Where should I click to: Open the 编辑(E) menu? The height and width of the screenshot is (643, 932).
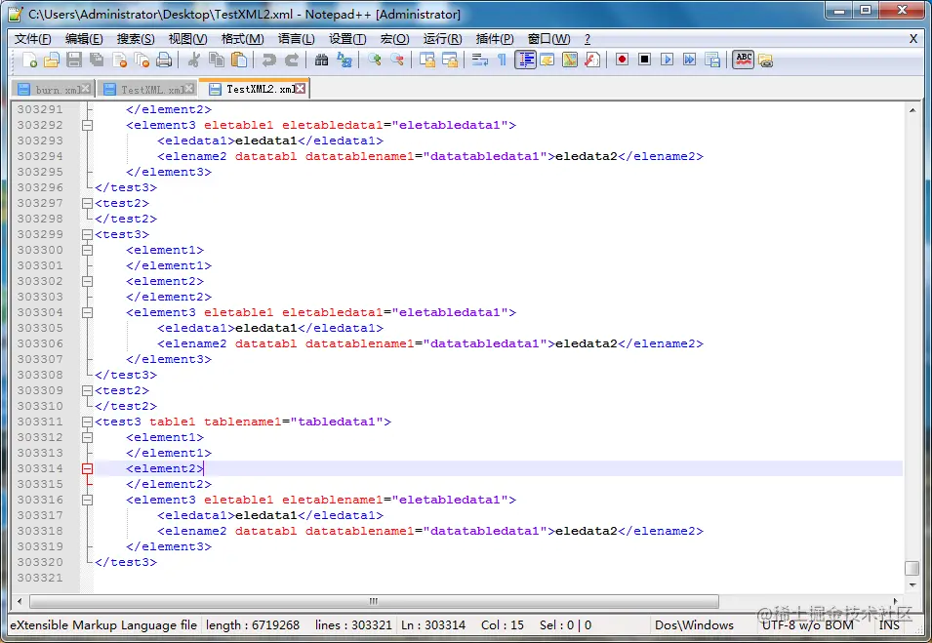click(x=84, y=39)
